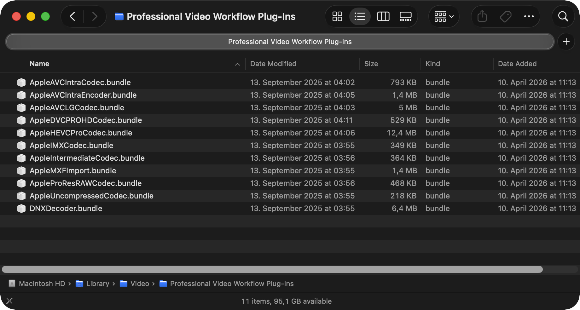
Task: Select the AppleProResRAWCodec.bundle icon
Action: pyautogui.click(x=21, y=183)
